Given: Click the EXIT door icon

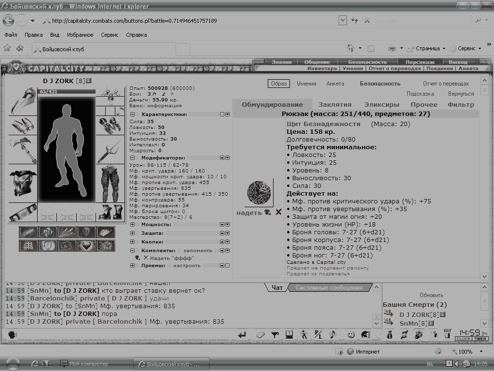Looking at the screenshot, I should (447, 334).
